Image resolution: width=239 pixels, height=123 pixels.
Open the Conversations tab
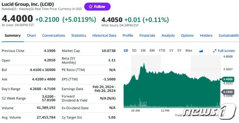pos(54,35)
